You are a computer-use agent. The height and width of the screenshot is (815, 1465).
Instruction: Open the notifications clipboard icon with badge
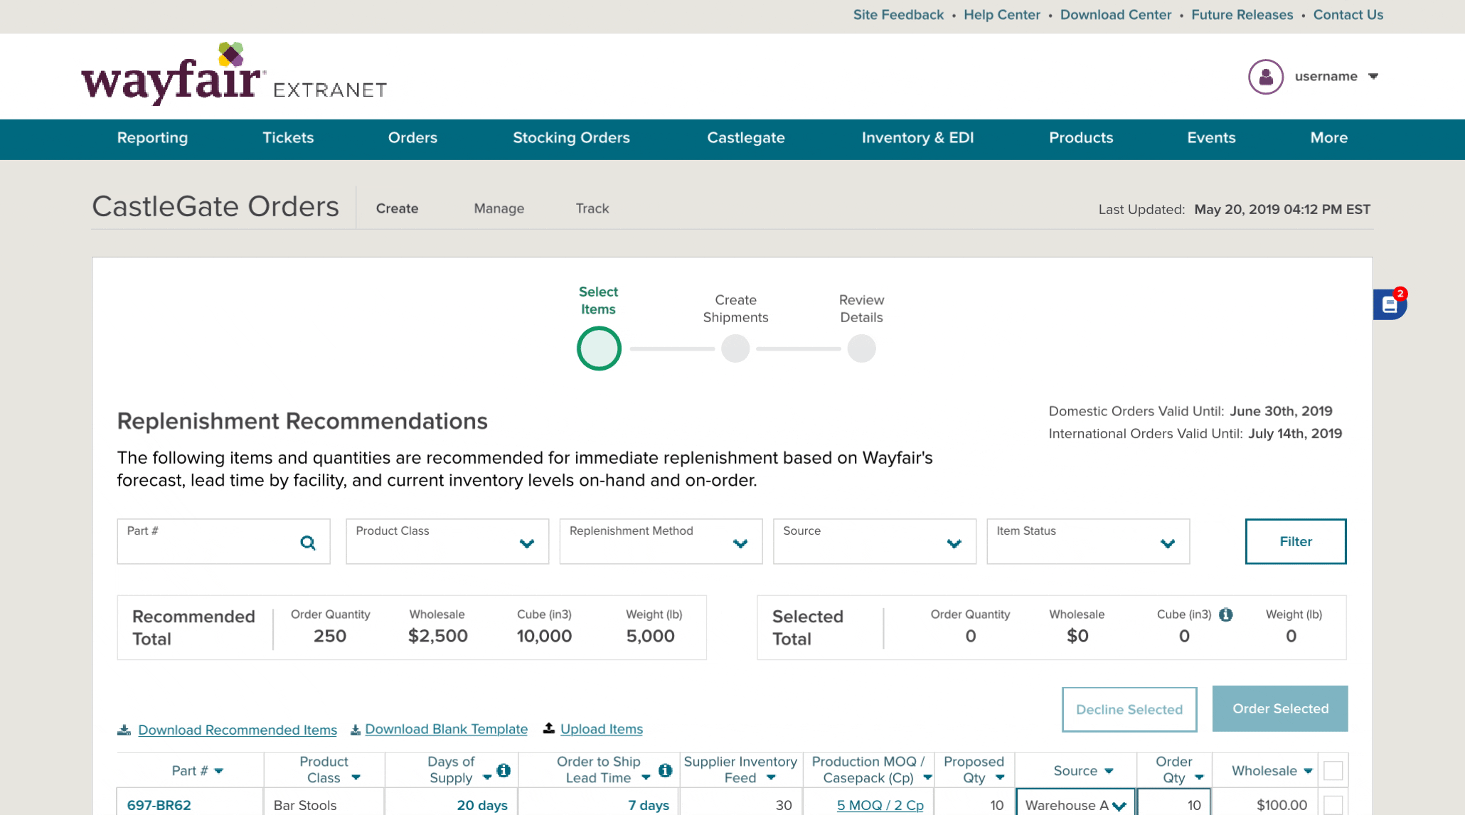1390,304
